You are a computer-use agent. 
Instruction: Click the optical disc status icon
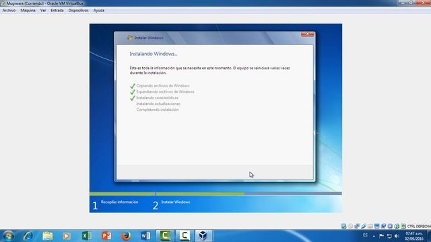point(350,226)
